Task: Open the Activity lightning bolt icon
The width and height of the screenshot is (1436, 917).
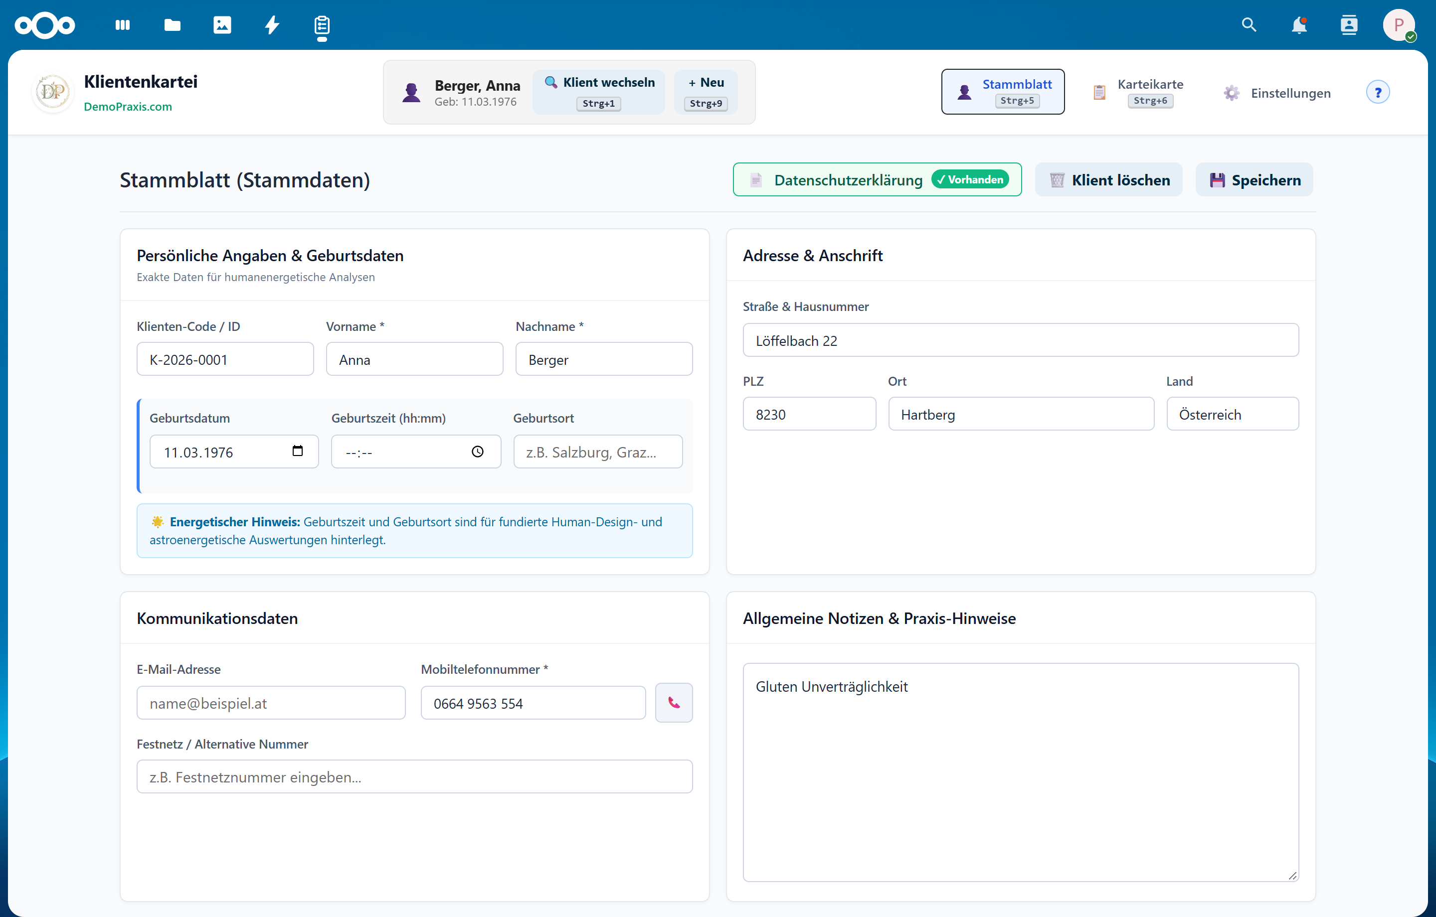Action: coord(272,25)
